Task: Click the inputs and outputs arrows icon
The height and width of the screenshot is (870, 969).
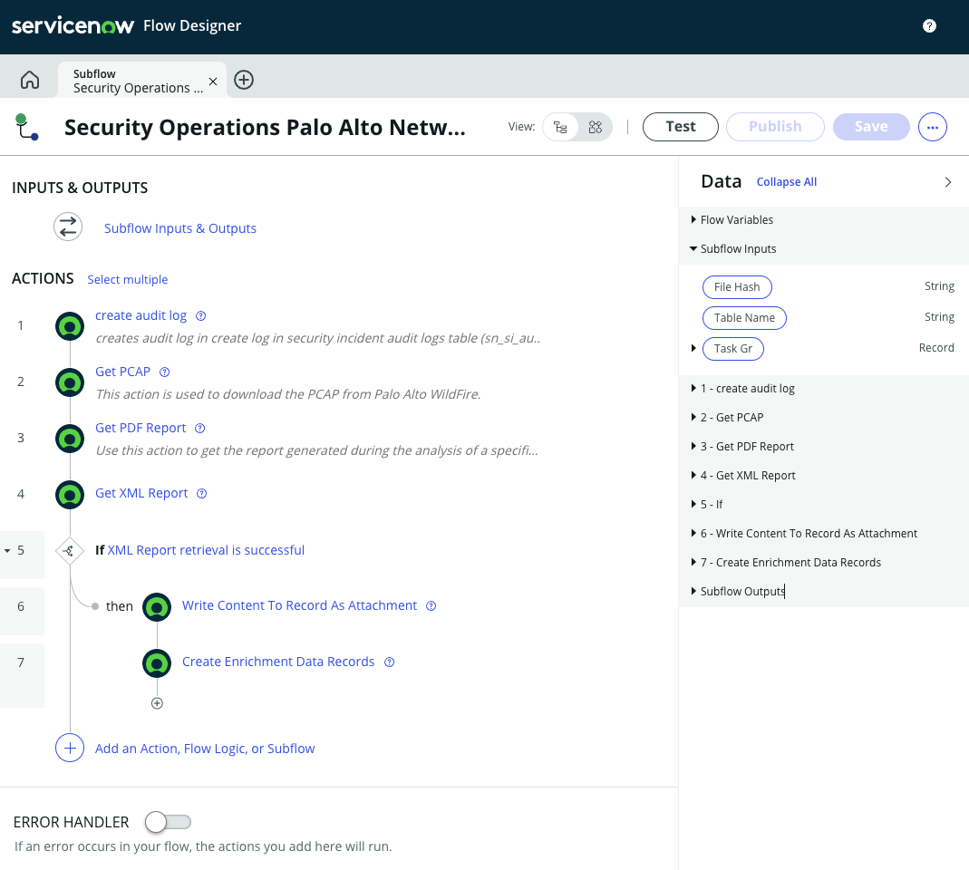Action: tap(68, 227)
